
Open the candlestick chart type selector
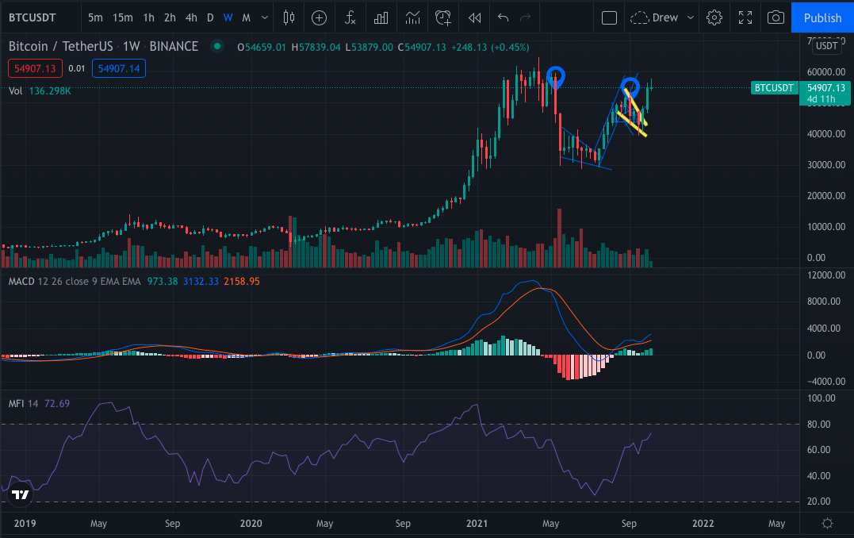click(x=289, y=17)
